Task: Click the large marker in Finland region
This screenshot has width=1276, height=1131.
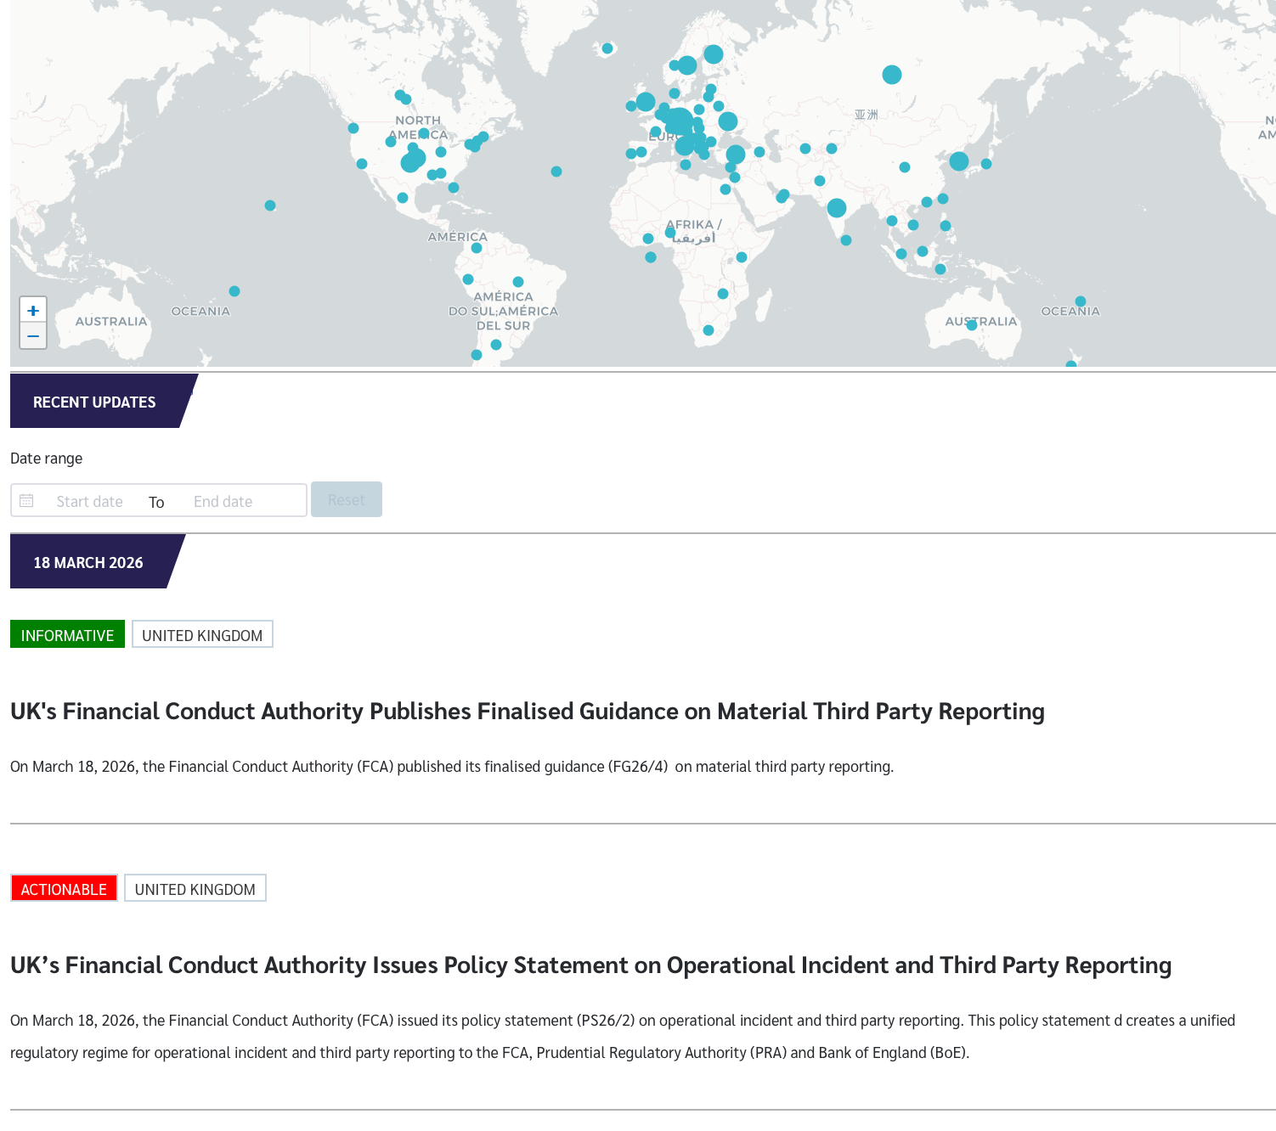Action: click(714, 54)
